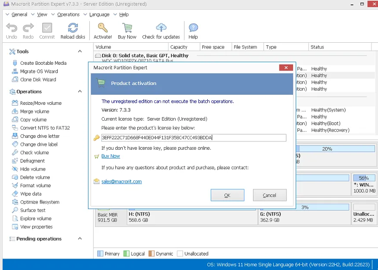
Task: Click Defragment in Operations list
Action: tap(32, 161)
